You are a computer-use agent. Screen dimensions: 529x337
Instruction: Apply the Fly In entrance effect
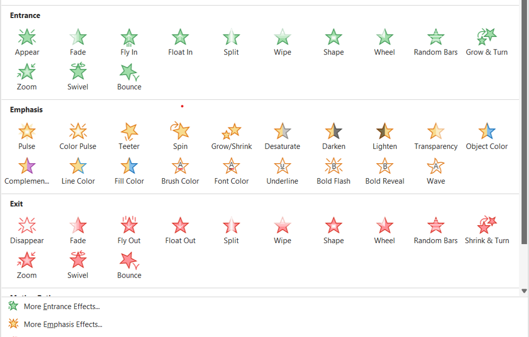(x=129, y=42)
